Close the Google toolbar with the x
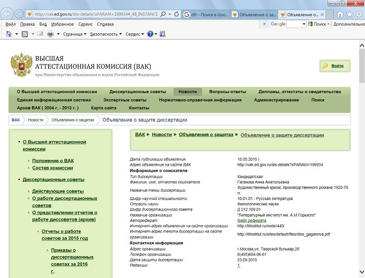The width and height of the screenshot is (365, 278). (x=264, y=24)
